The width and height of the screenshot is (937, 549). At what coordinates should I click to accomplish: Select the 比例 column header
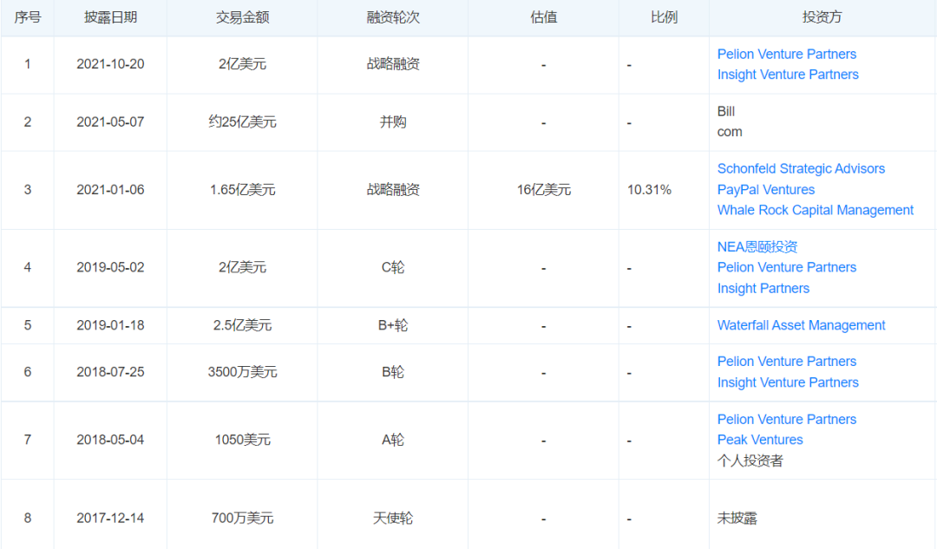(664, 17)
